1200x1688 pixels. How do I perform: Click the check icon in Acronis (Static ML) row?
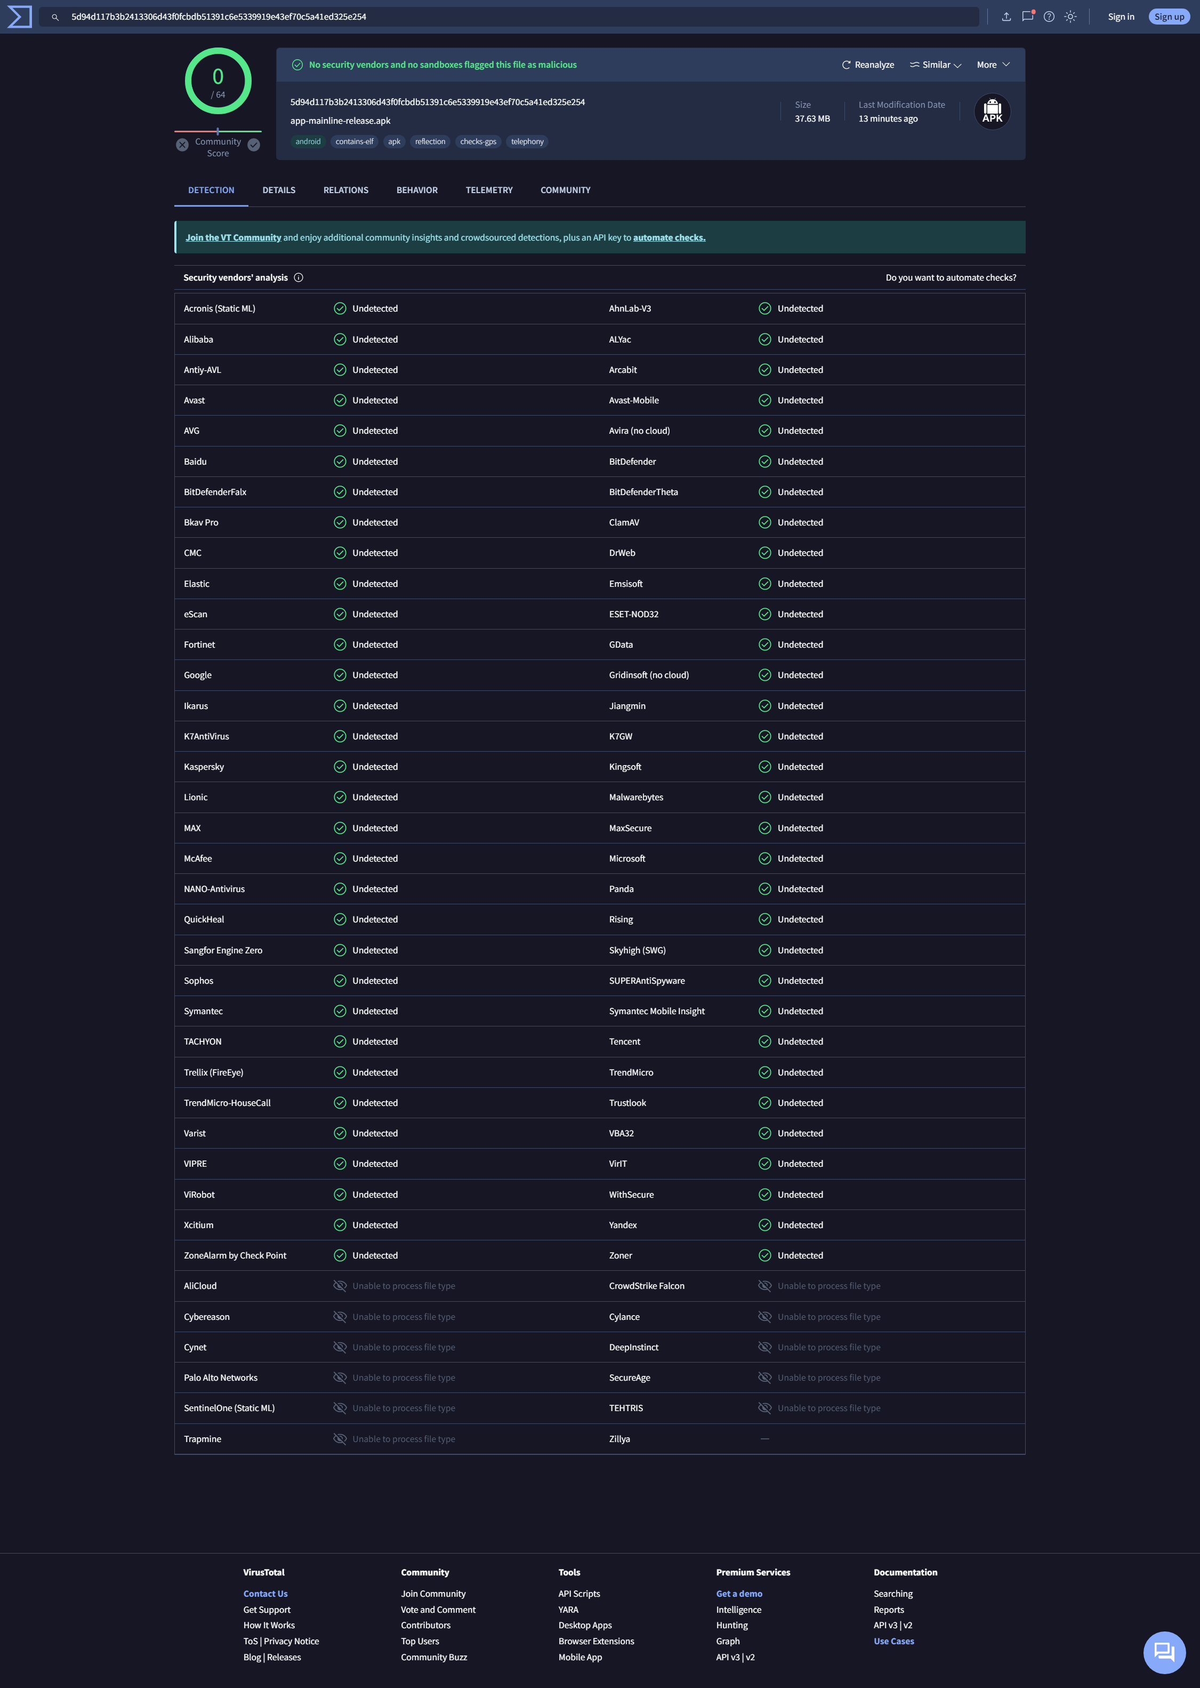pos(340,308)
